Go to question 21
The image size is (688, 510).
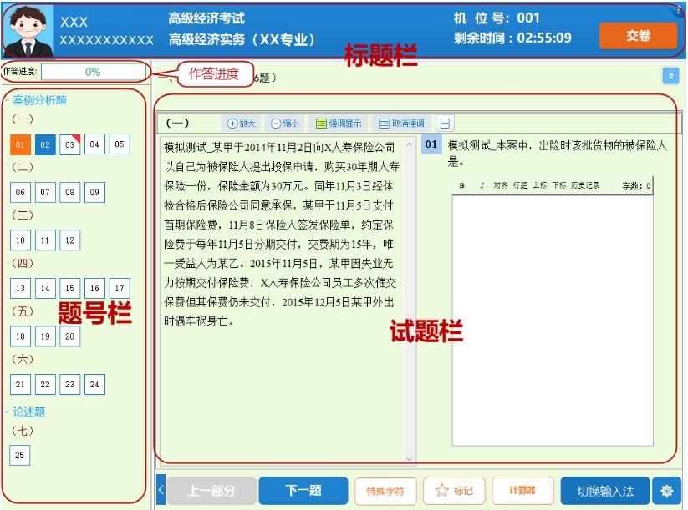[x=20, y=384]
